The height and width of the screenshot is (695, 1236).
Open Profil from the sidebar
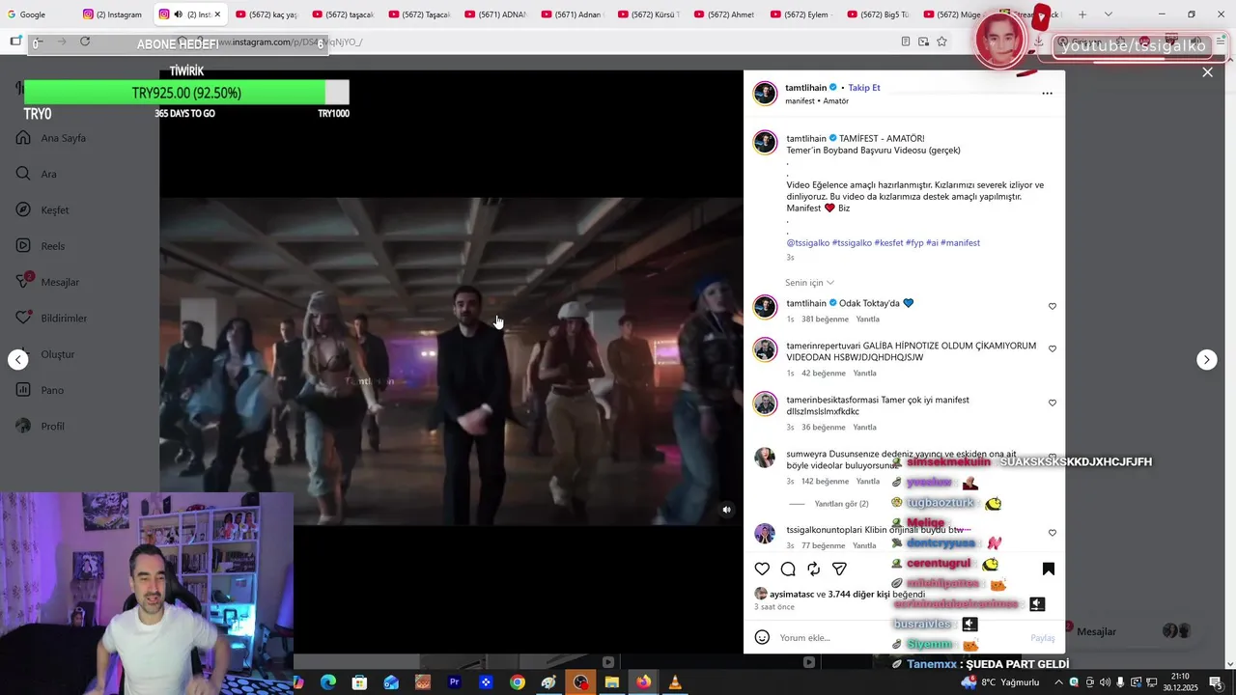point(41,426)
